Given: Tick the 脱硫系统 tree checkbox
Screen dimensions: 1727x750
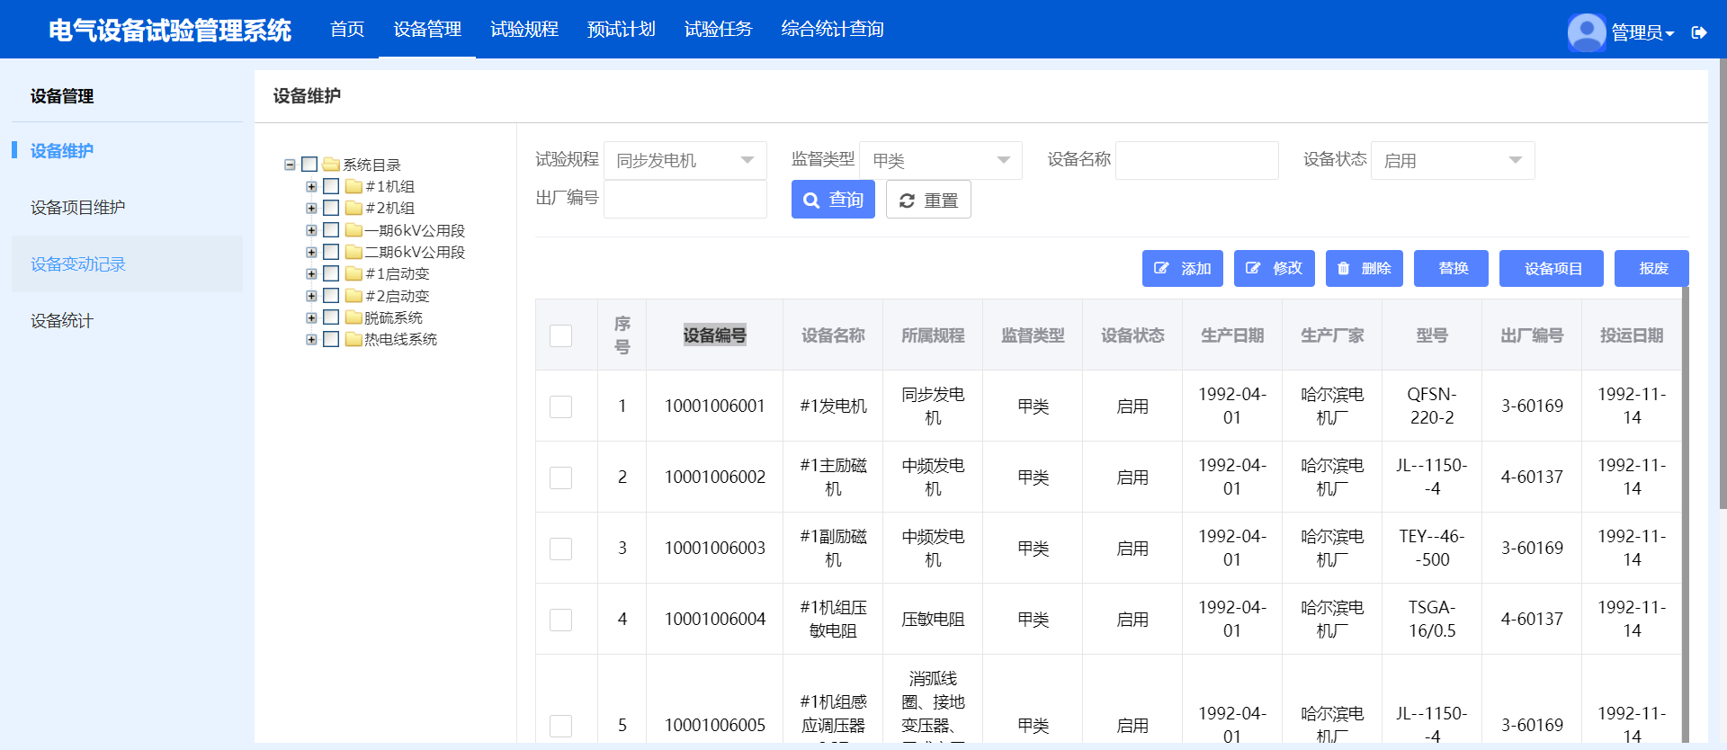Looking at the screenshot, I should click(x=331, y=317).
